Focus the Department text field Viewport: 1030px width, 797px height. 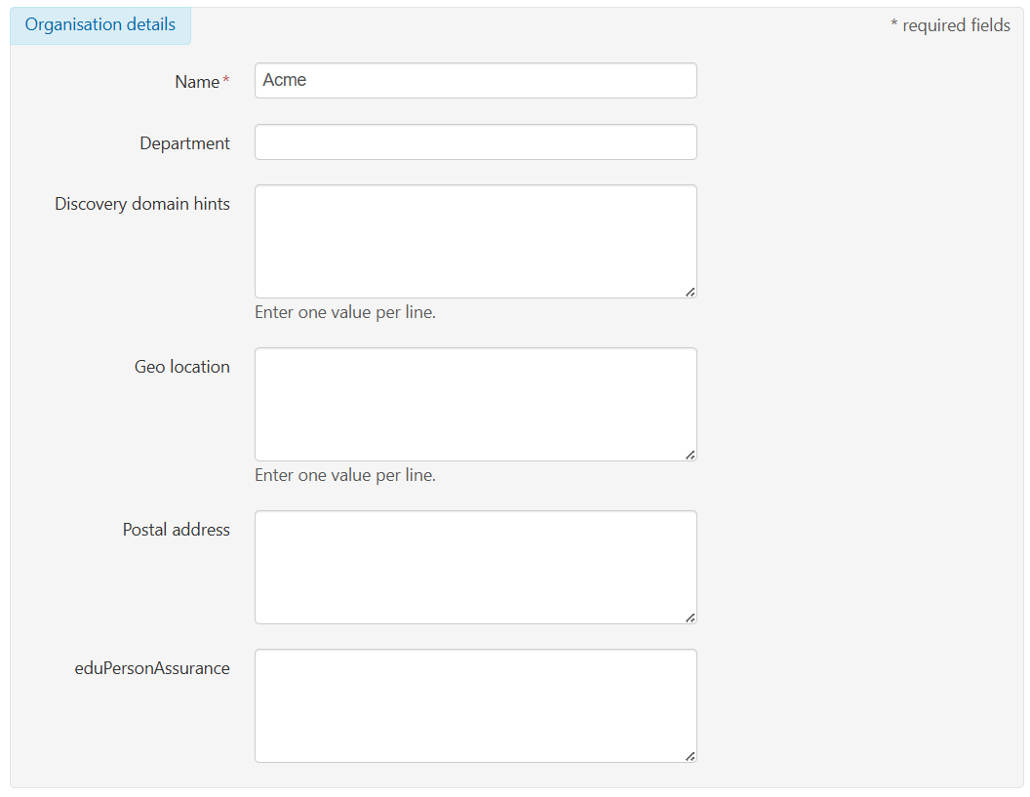pos(476,141)
